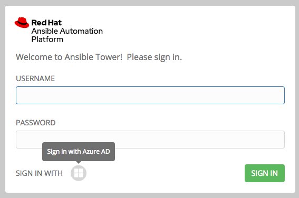Focus the USERNAME input field
The height and width of the screenshot is (198, 299).
[x=150, y=95]
